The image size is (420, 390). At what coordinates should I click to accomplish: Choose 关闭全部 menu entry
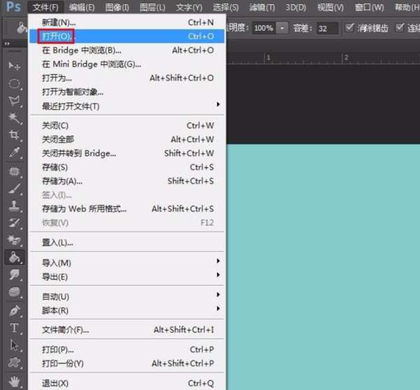tap(127, 139)
